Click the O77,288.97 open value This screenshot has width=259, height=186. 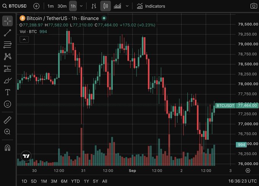(x=31, y=25)
